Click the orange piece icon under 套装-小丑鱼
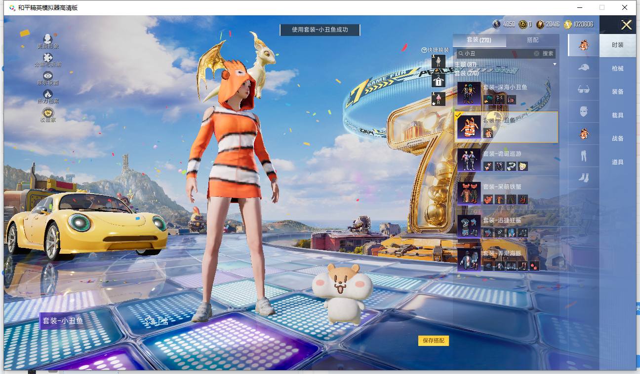This screenshot has height=374, width=640. (488, 133)
